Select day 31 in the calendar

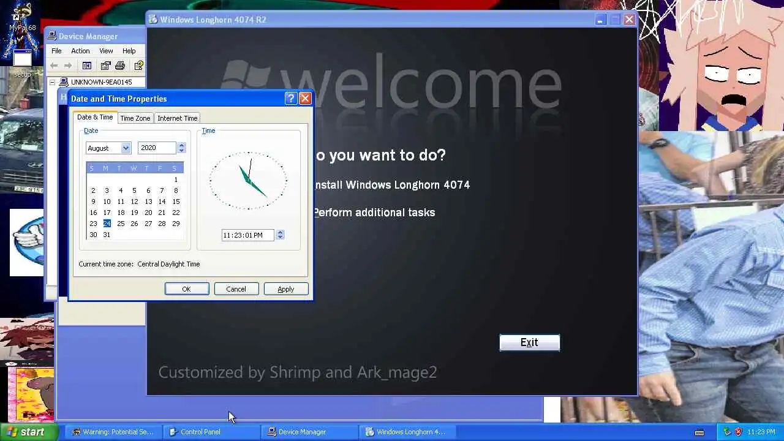[x=107, y=235]
